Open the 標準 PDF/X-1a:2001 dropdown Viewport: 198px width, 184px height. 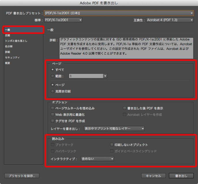63,20
